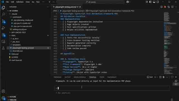
Task: Open the Explorer view in activity bar
Action: [3, 8]
